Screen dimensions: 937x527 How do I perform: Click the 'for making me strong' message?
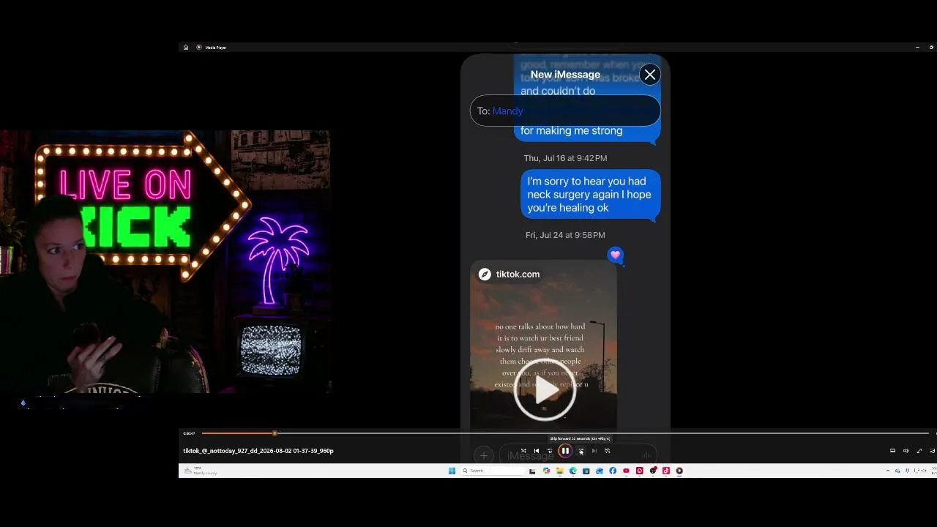click(572, 131)
